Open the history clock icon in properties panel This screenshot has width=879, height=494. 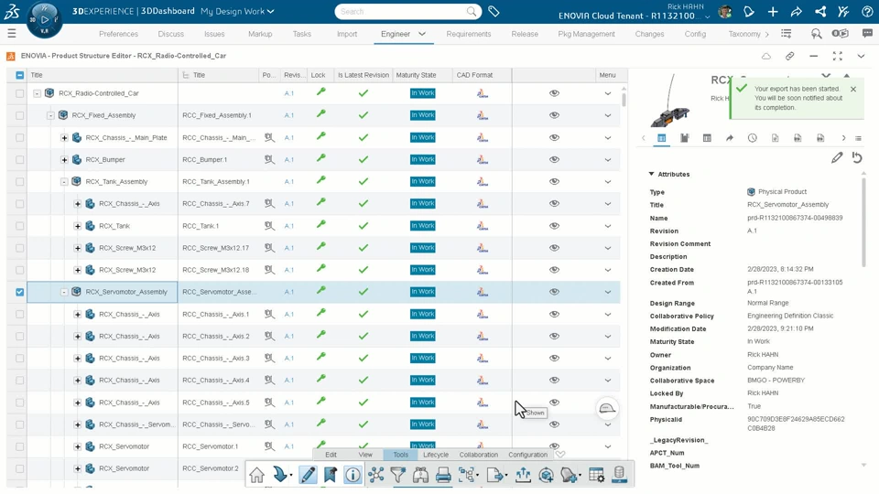tap(753, 138)
